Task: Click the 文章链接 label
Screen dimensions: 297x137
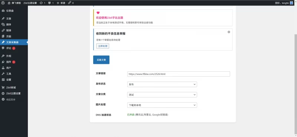Action: click(101, 73)
